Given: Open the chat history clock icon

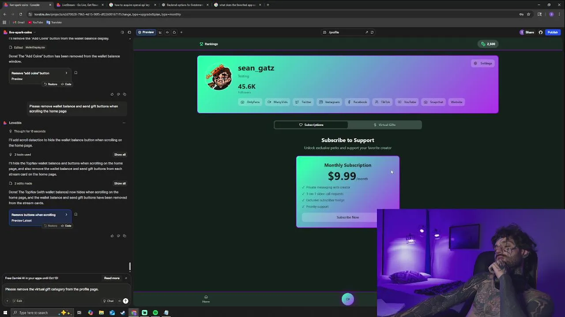Looking at the screenshot, I should click(122, 32).
